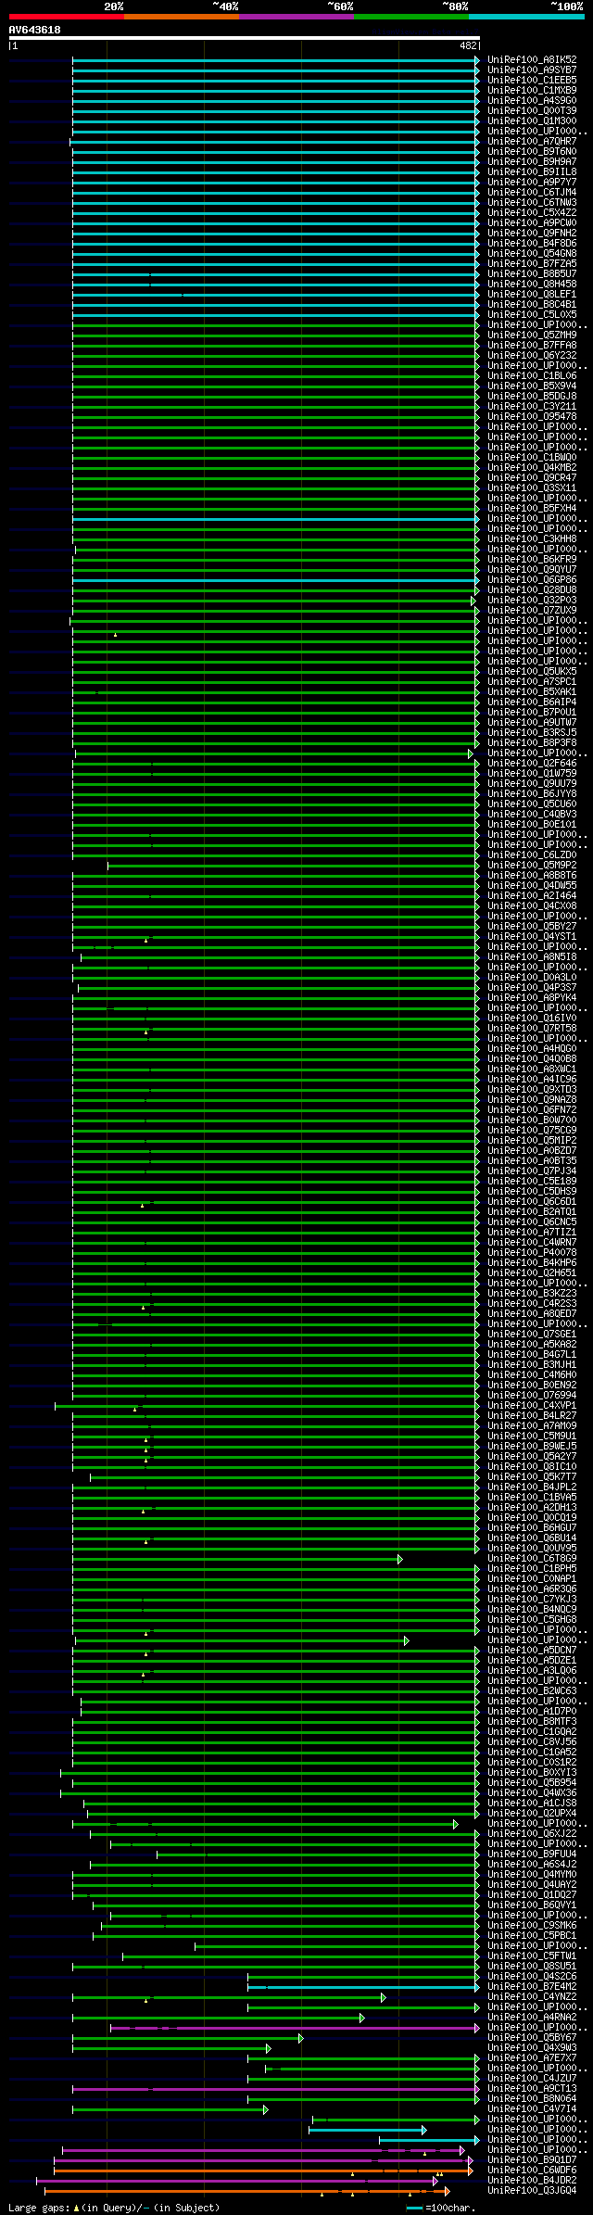This screenshot has height=2215, width=593.
Task: Open the UniRef100_B9T6N0 entry
Action: 532,152
